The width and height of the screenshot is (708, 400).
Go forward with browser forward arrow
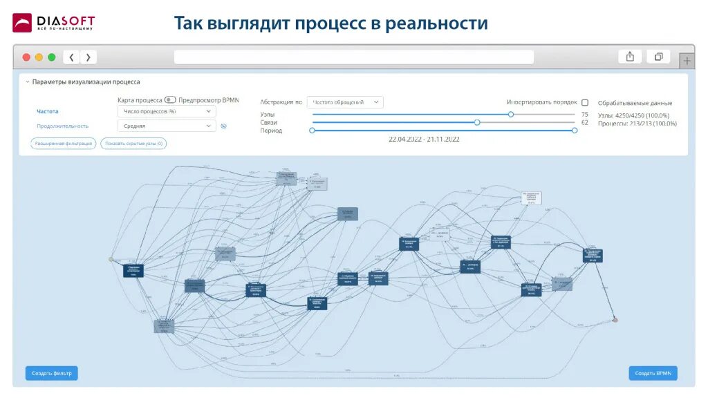click(x=88, y=57)
